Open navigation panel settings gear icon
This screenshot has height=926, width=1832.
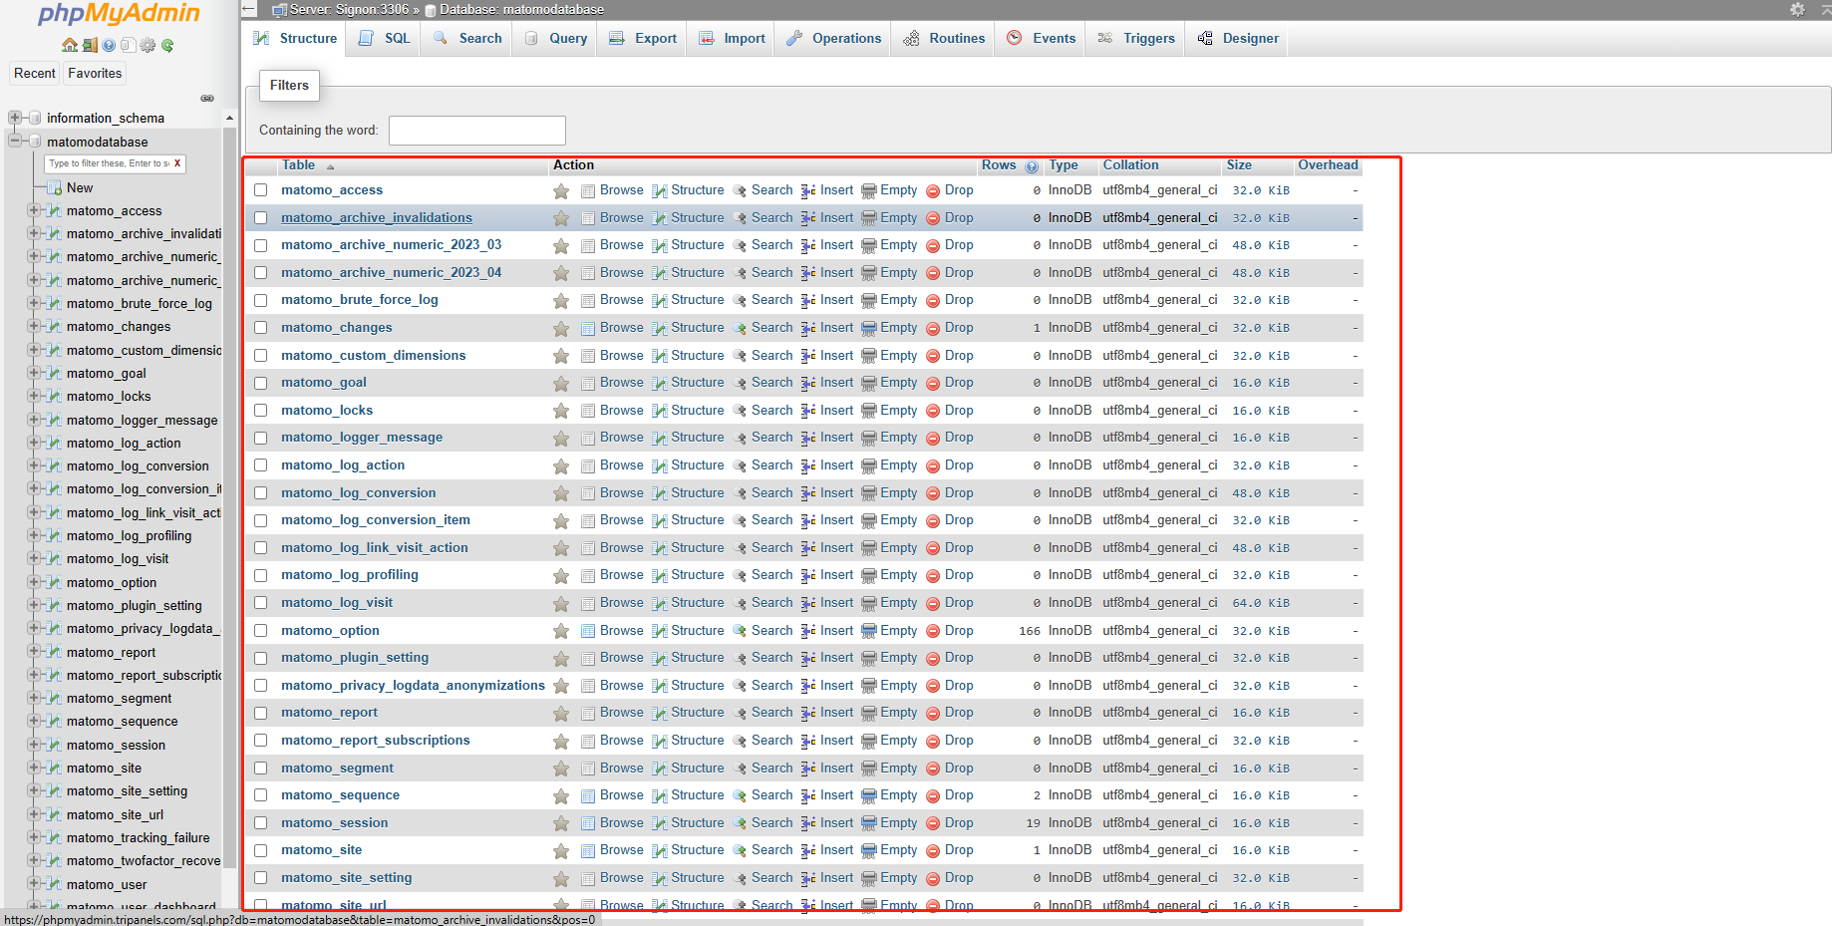tap(148, 45)
